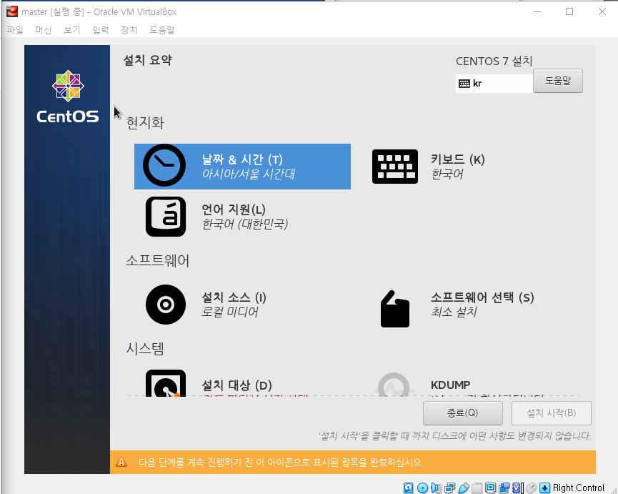Click the 소프트웨어 section heading

click(158, 261)
